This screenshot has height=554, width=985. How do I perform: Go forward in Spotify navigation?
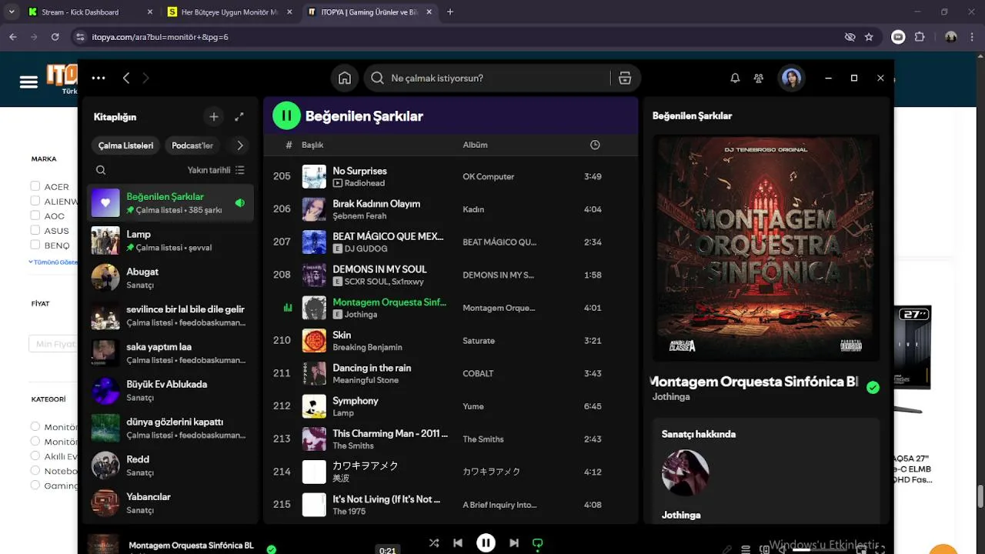(x=146, y=78)
